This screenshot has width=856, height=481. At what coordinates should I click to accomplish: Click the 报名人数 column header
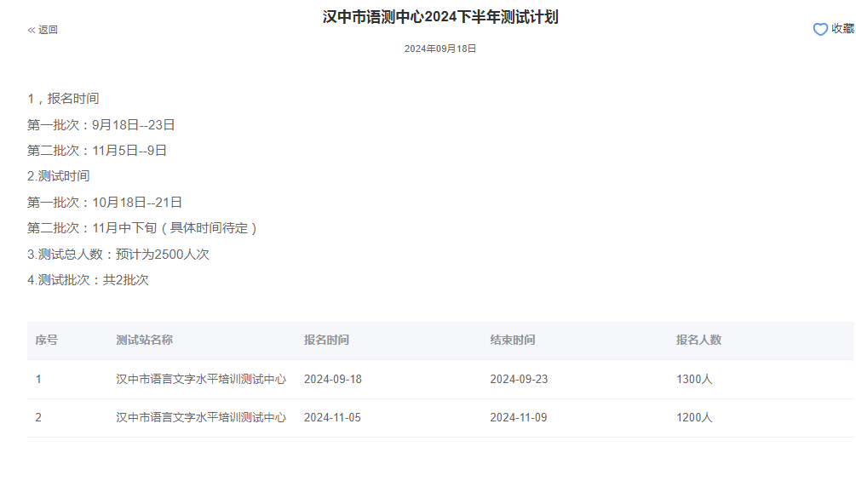(x=698, y=340)
